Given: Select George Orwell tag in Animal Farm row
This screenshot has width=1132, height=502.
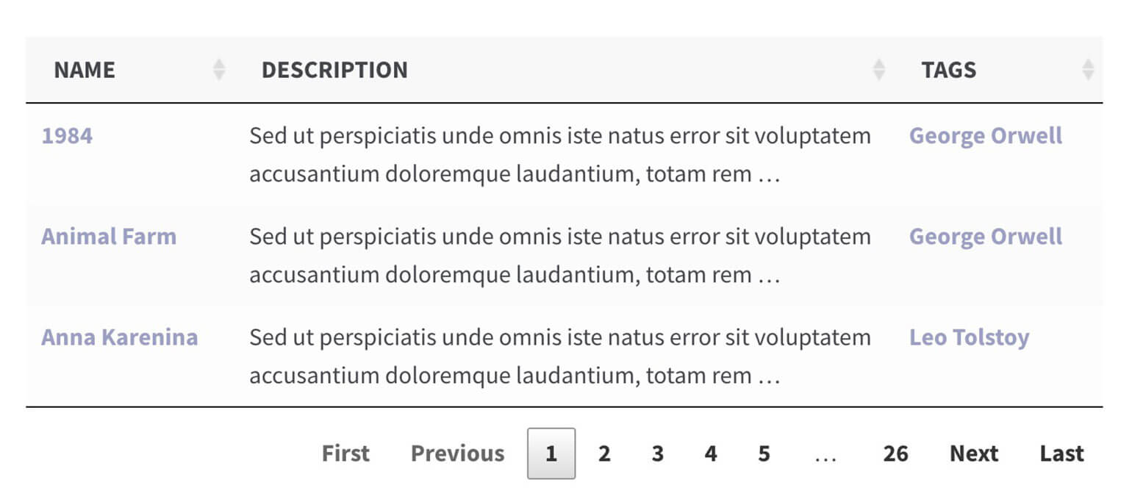Looking at the screenshot, I should pos(985,237).
